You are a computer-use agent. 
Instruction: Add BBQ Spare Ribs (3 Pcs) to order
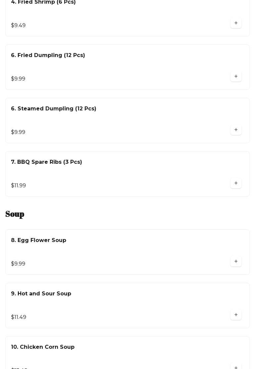pyautogui.click(x=236, y=183)
